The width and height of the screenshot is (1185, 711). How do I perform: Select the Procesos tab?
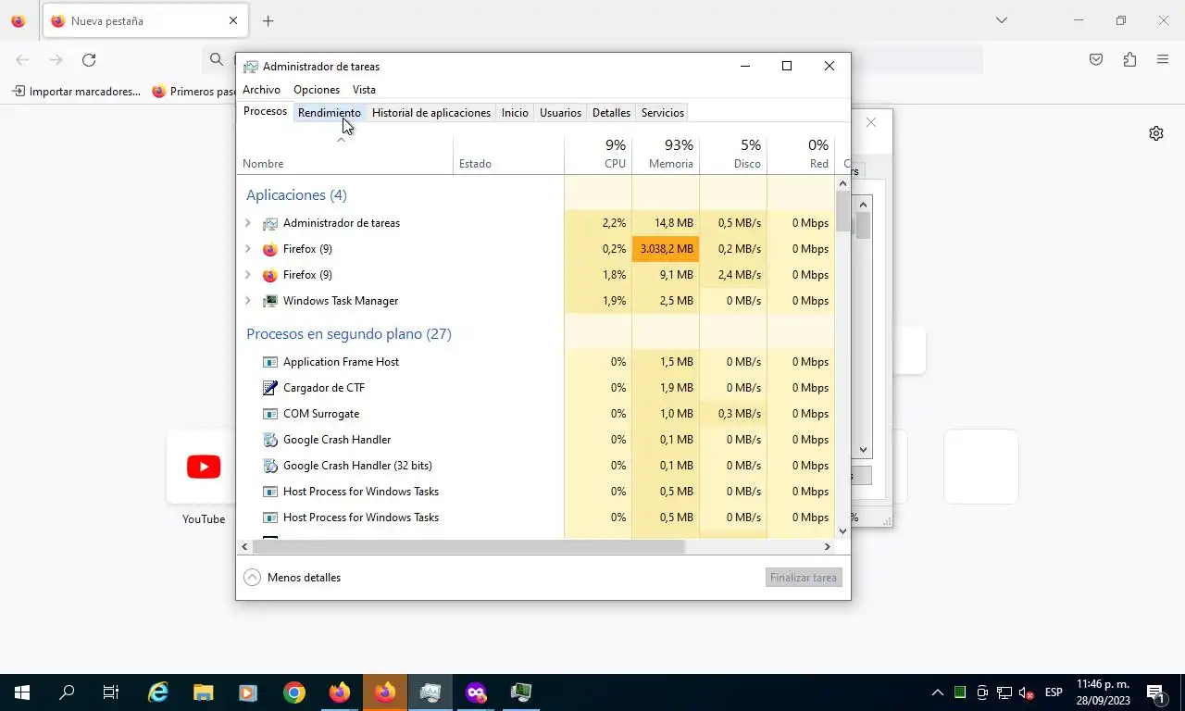(265, 111)
